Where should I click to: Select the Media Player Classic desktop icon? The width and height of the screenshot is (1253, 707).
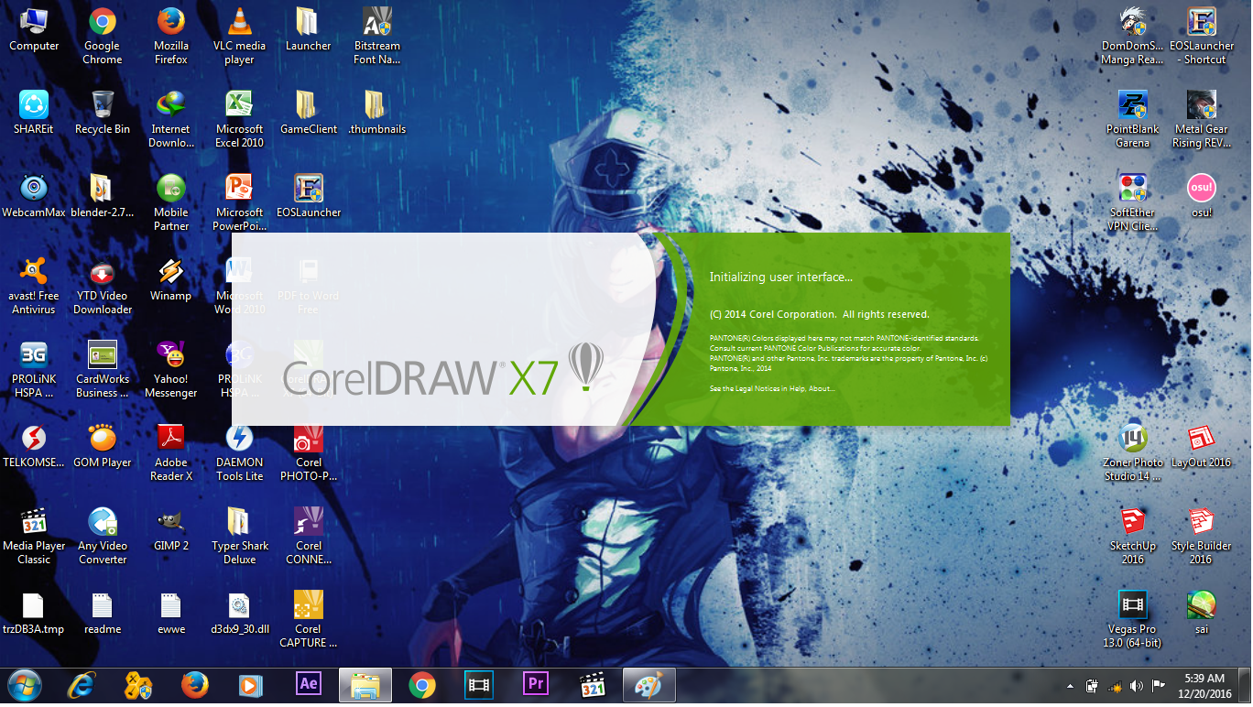pos(34,537)
